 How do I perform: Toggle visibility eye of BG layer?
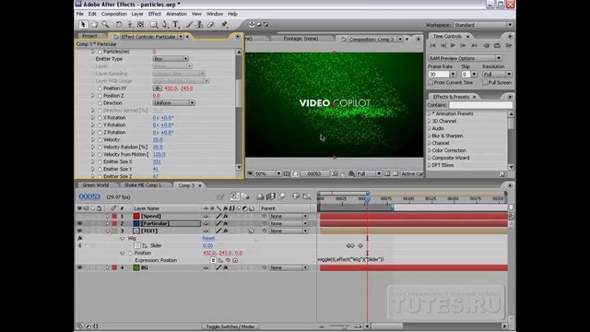point(79,267)
